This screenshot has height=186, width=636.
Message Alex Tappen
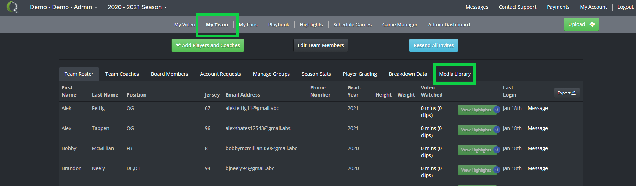[538, 128]
